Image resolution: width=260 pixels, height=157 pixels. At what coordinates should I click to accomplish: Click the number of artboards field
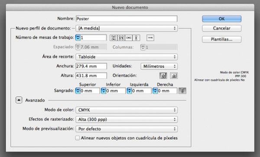(93, 38)
